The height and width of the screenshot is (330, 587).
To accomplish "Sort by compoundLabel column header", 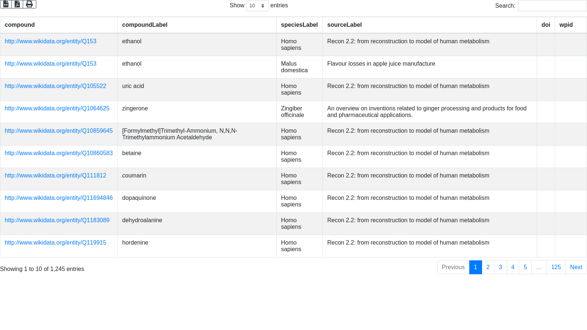I will pos(145,25).
